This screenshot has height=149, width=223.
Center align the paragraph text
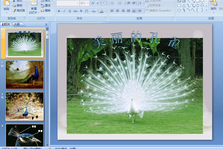click(x=117, y=11)
